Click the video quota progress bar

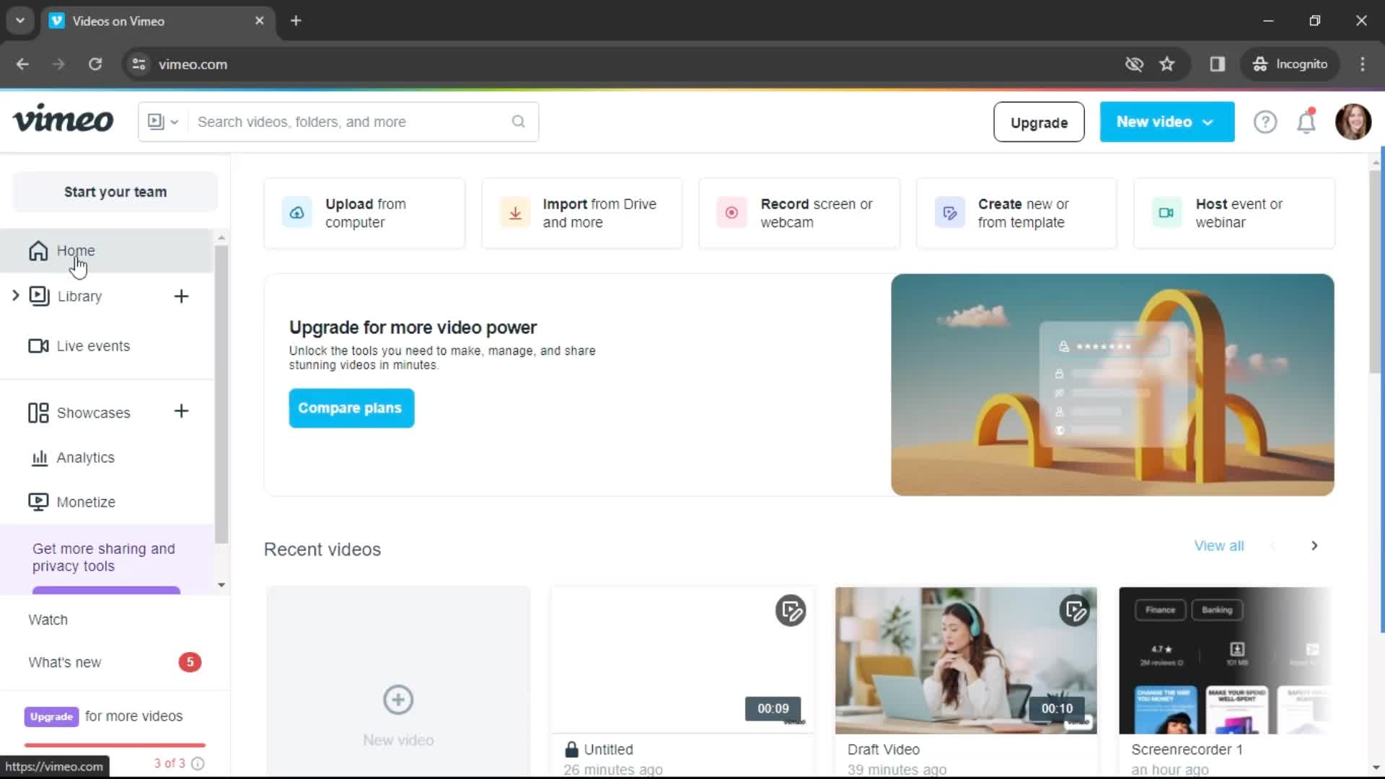tap(115, 745)
